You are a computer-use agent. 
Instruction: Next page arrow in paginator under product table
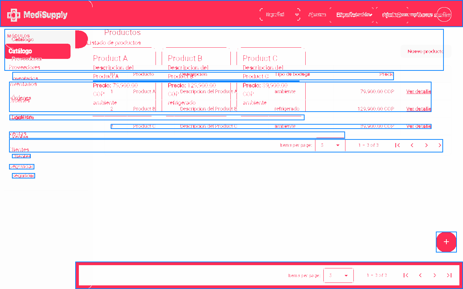426,145
